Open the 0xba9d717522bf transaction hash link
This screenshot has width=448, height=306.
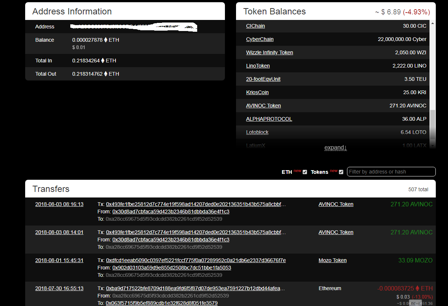pyautogui.click(x=196, y=288)
